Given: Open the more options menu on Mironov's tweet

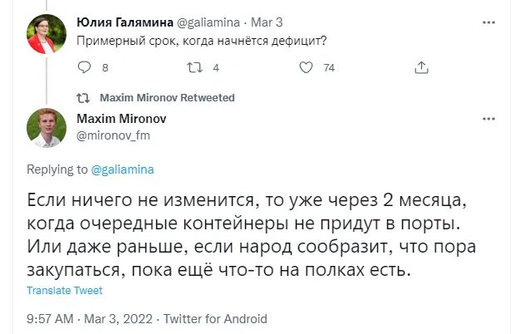Looking at the screenshot, I should pos(488,120).
